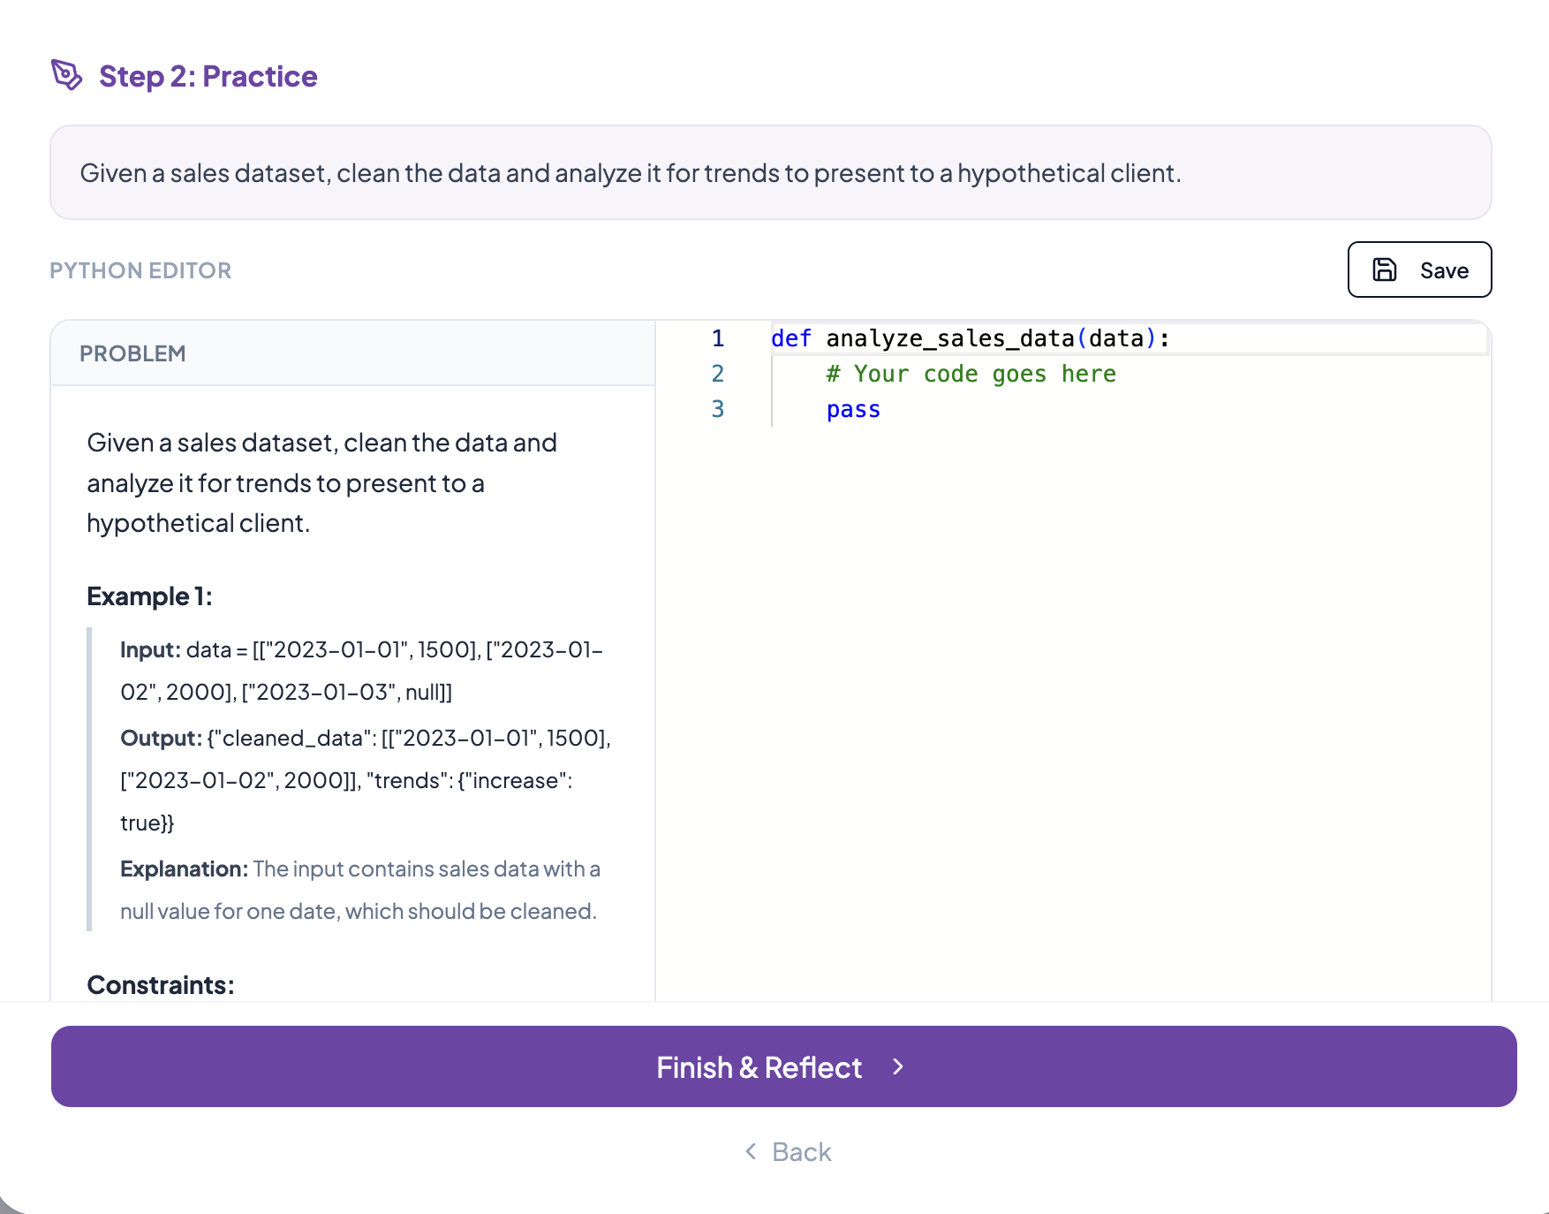The width and height of the screenshot is (1549, 1214).
Task: Select line number 2 in the gutter
Action: [718, 374]
